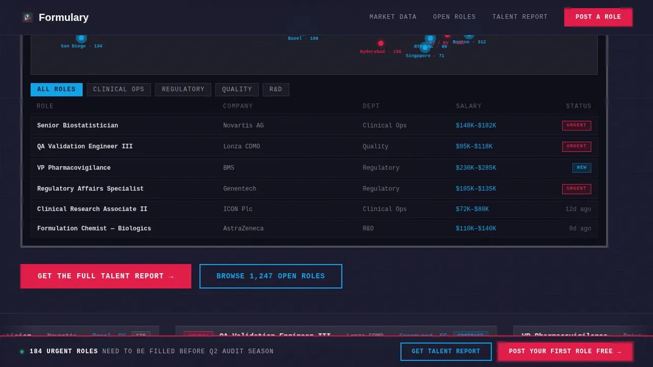
Task: Click the BMS company cell
Action: pyautogui.click(x=229, y=168)
